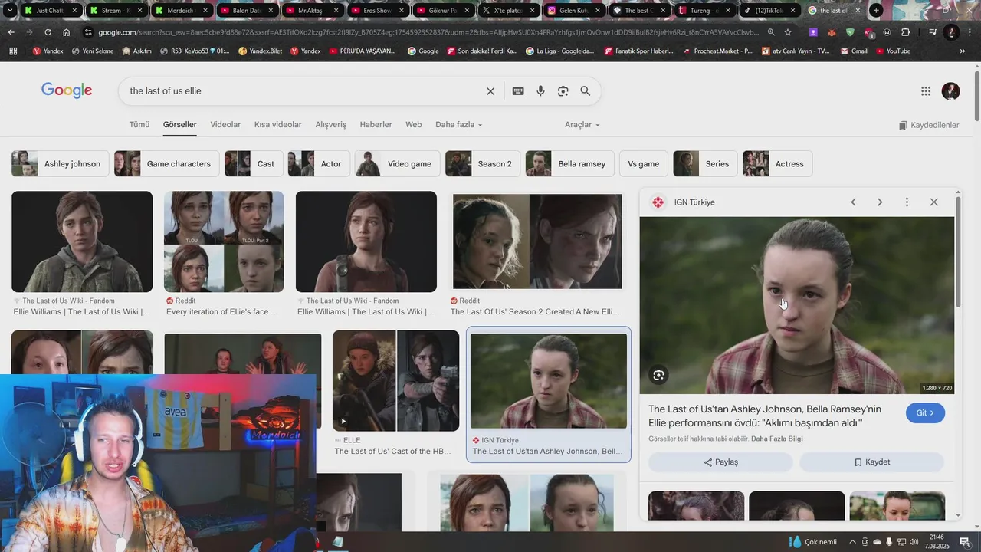Open the tab search dropdown at the tab strip's left

pyautogui.click(x=9, y=10)
